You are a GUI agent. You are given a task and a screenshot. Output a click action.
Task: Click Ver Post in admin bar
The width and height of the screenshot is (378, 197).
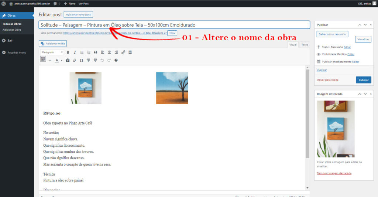pyautogui.click(x=83, y=4)
